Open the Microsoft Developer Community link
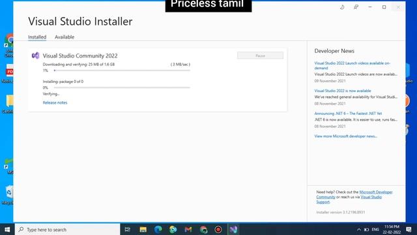417x235 pixels. [x=354, y=195]
